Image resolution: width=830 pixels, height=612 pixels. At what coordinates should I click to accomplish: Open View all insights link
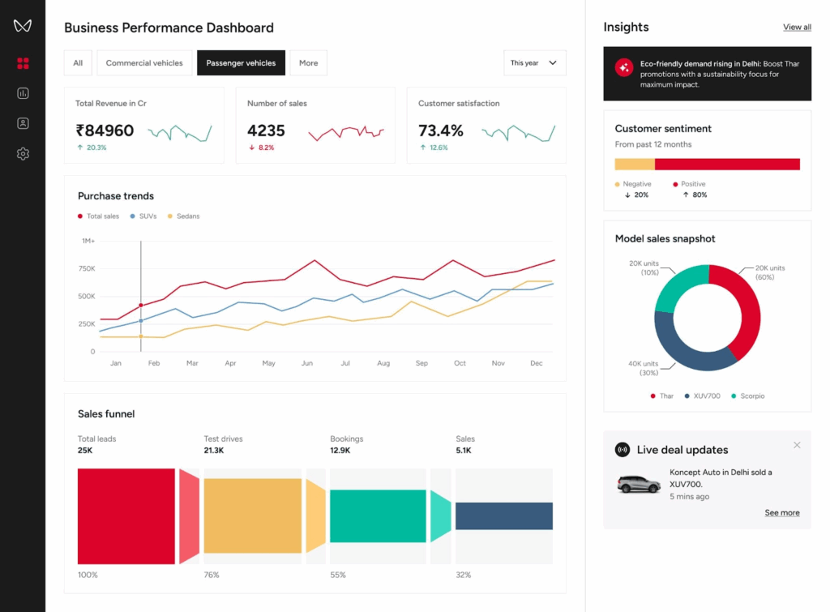click(x=797, y=27)
